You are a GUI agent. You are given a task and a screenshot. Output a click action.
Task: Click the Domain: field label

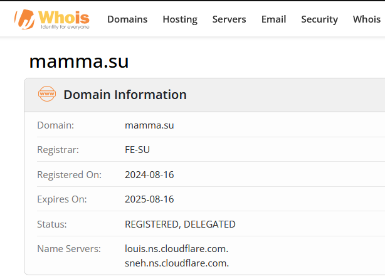(x=55, y=125)
